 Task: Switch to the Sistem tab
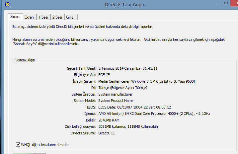(x=15, y=17)
